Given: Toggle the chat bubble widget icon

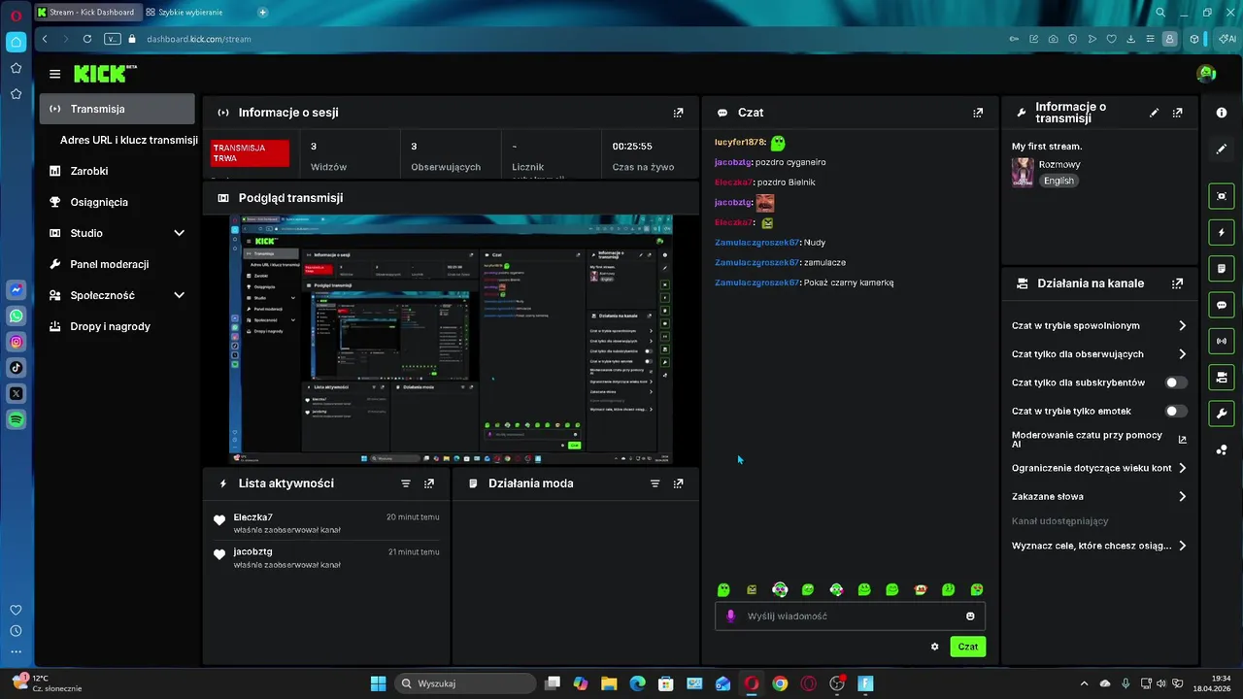Looking at the screenshot, I should [x=1222, y=305].
